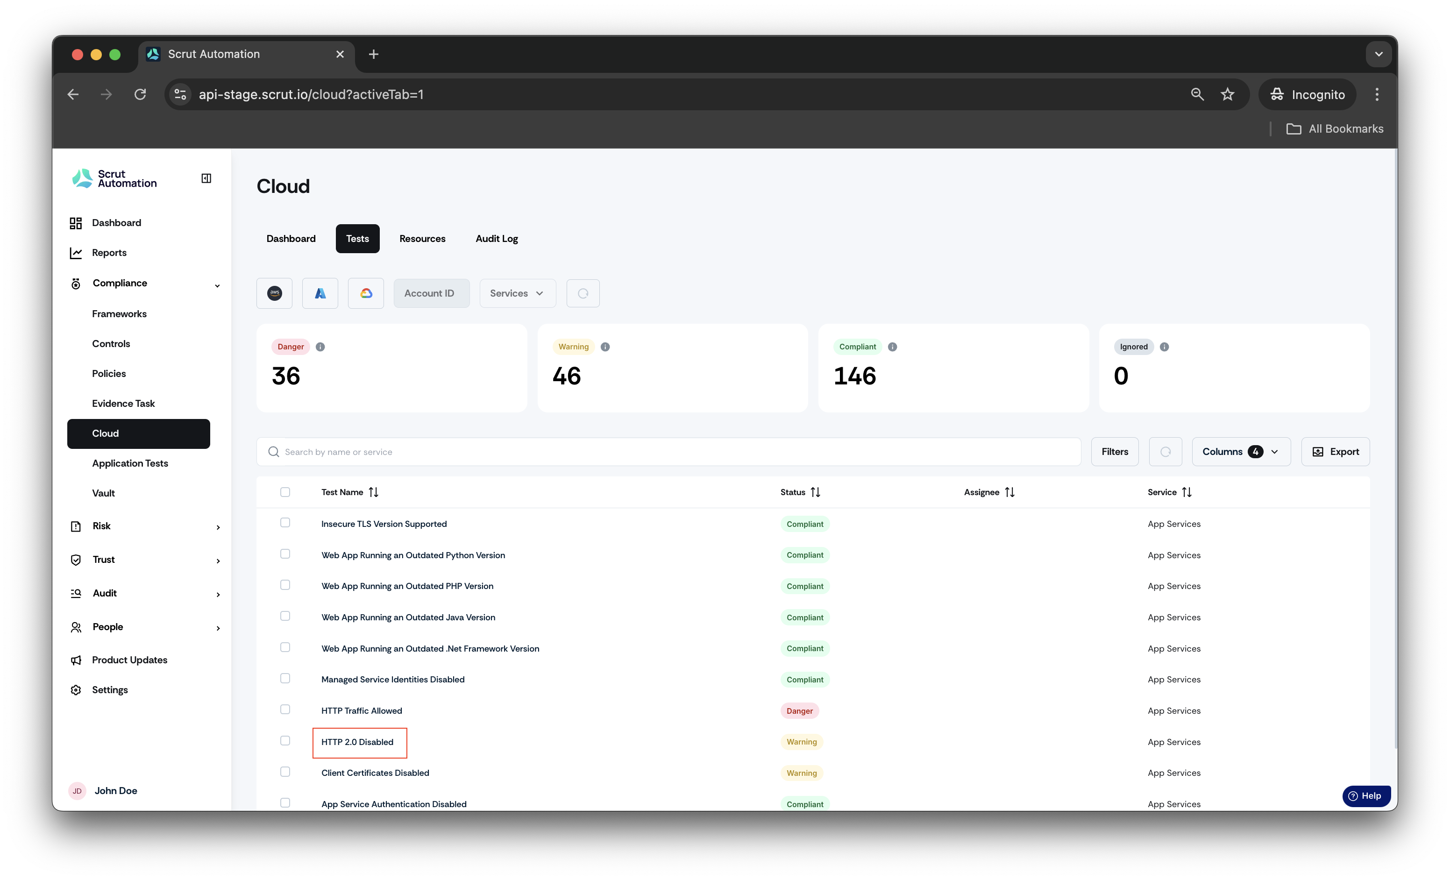Open Evidence Task in the sidebar
This screenshot has height=880, width=1450.
123,404
